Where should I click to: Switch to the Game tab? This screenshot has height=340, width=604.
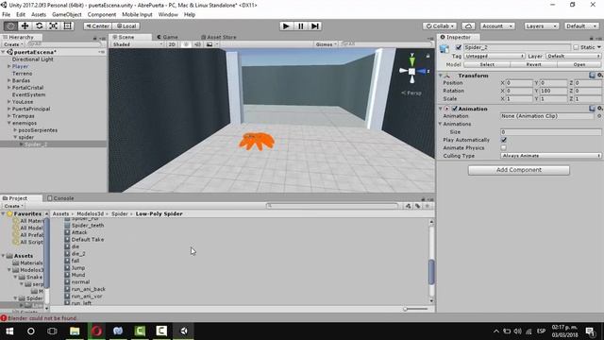coord(167,37)
